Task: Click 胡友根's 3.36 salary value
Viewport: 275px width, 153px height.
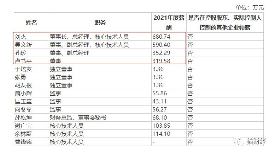Action: click(158, 85)
